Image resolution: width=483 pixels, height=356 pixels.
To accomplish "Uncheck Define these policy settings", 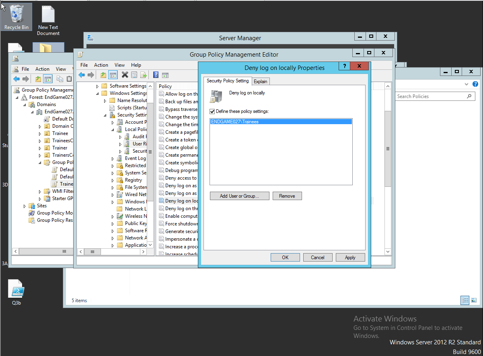I will pos(212,111).
